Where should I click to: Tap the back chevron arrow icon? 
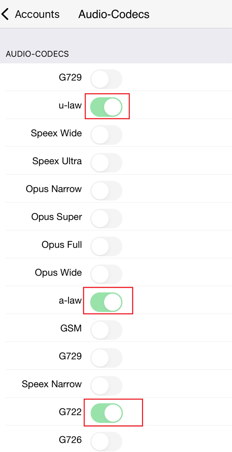5,14
